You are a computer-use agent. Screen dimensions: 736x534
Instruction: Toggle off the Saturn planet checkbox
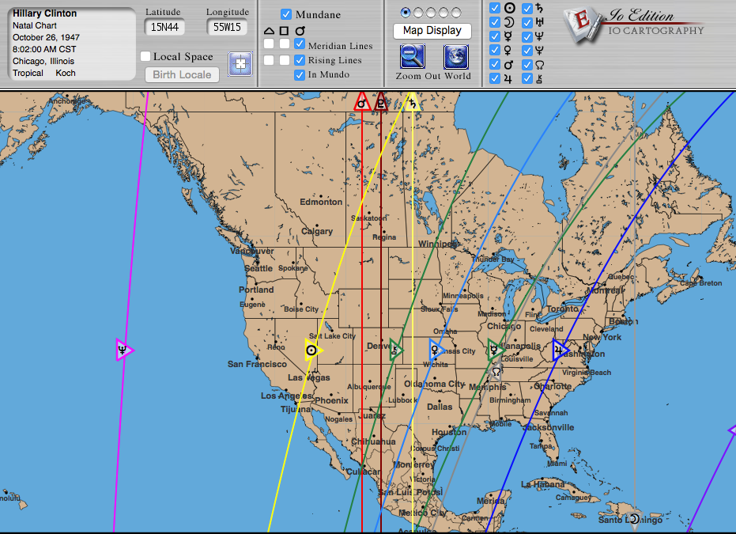point(527,9)
